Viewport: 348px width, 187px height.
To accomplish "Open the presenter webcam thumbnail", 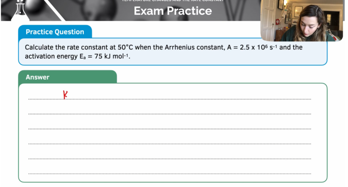I will 302,20.
